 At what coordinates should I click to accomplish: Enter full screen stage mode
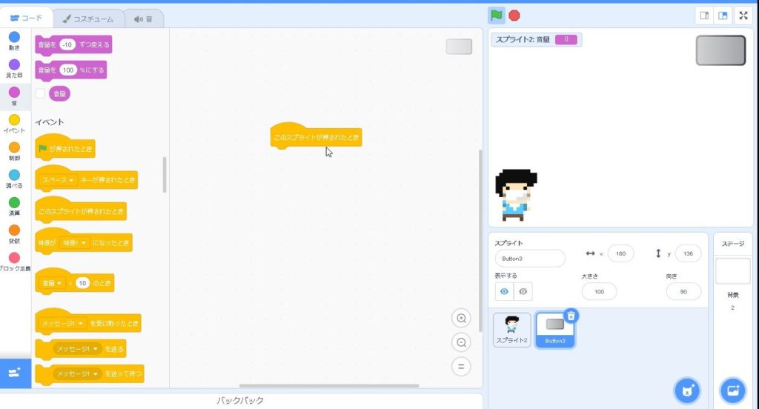pos(743,16)
